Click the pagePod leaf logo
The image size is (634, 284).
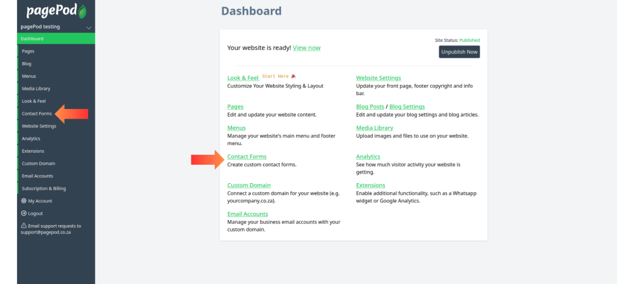click(82, 12)
